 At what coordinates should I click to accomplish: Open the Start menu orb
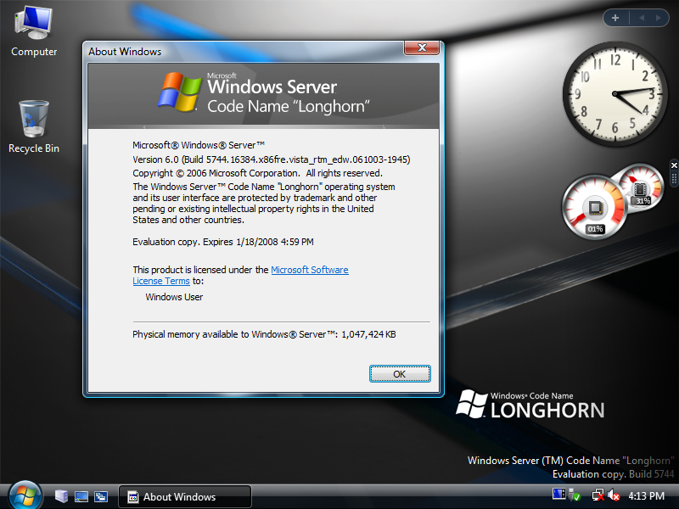tap(24, 495)
